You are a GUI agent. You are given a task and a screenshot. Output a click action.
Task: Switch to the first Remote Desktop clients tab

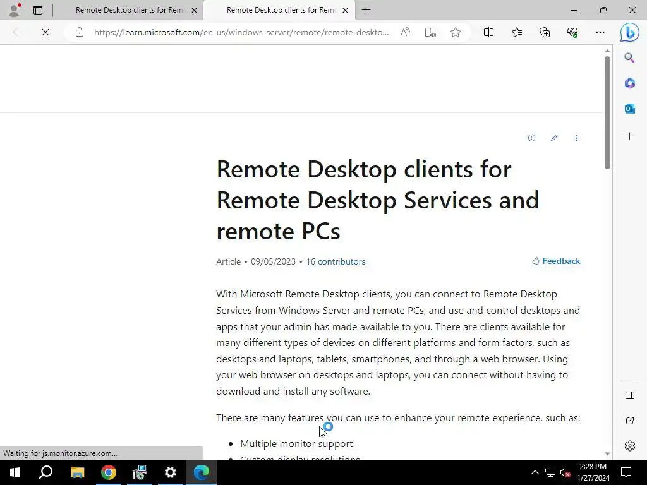click(130, 10)
